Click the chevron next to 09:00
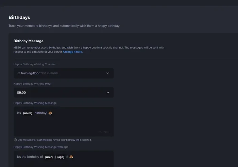This screenshot has width=238, height=167. coord(108,93)
